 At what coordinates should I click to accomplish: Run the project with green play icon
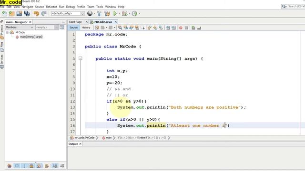[x=115, y=13]
